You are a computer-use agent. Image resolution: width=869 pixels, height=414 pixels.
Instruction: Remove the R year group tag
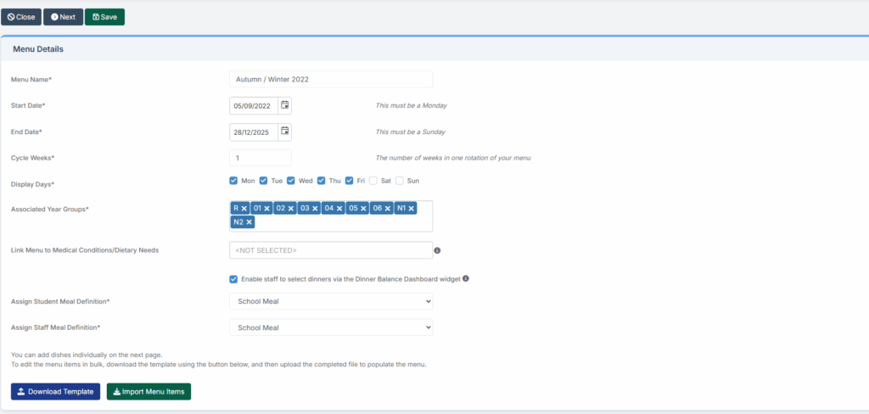coord(244,209)
